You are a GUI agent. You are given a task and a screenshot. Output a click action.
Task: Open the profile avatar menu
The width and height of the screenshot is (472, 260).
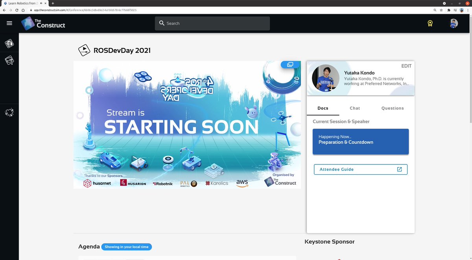[x=454, y=23]
